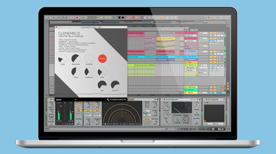
Task: Select the 5 Operator track header
Action: (191, 59)
